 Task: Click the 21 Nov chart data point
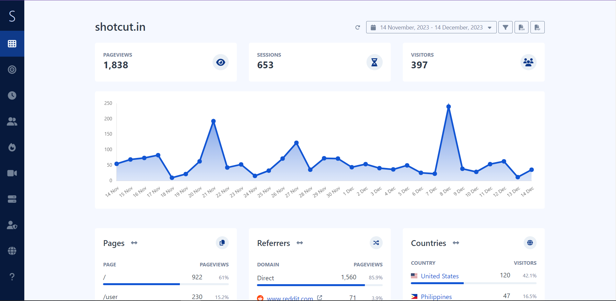(213, 121)
